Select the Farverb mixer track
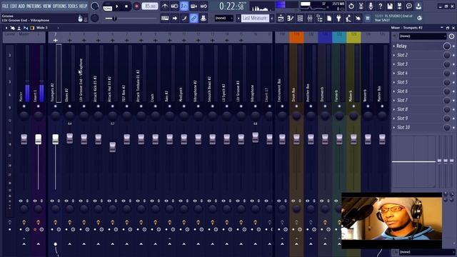 pyautogui.click(x=339, y=37)
